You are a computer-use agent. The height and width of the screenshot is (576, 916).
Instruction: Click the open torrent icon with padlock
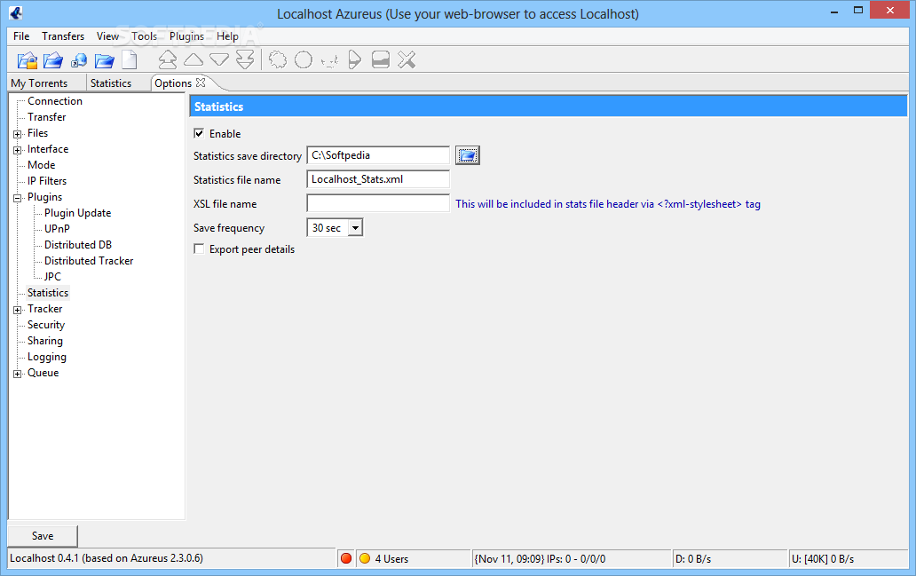coord(28,60)
